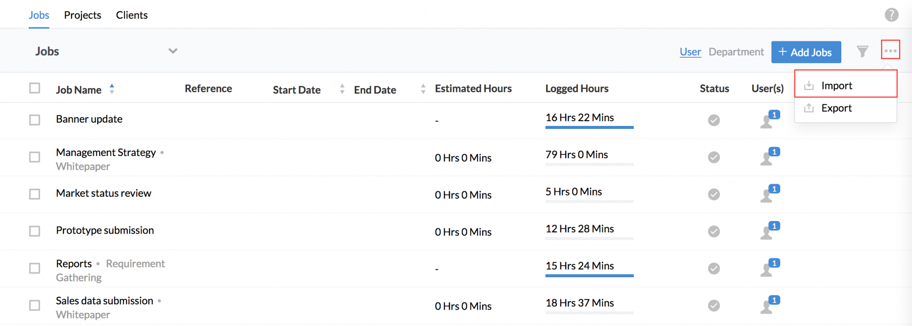Choose Import from the dropdown menu
Screen dimensions: 912x326
836,85
